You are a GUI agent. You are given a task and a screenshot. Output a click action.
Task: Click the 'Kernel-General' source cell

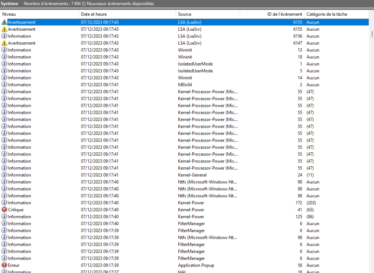[x=192, y=175]
